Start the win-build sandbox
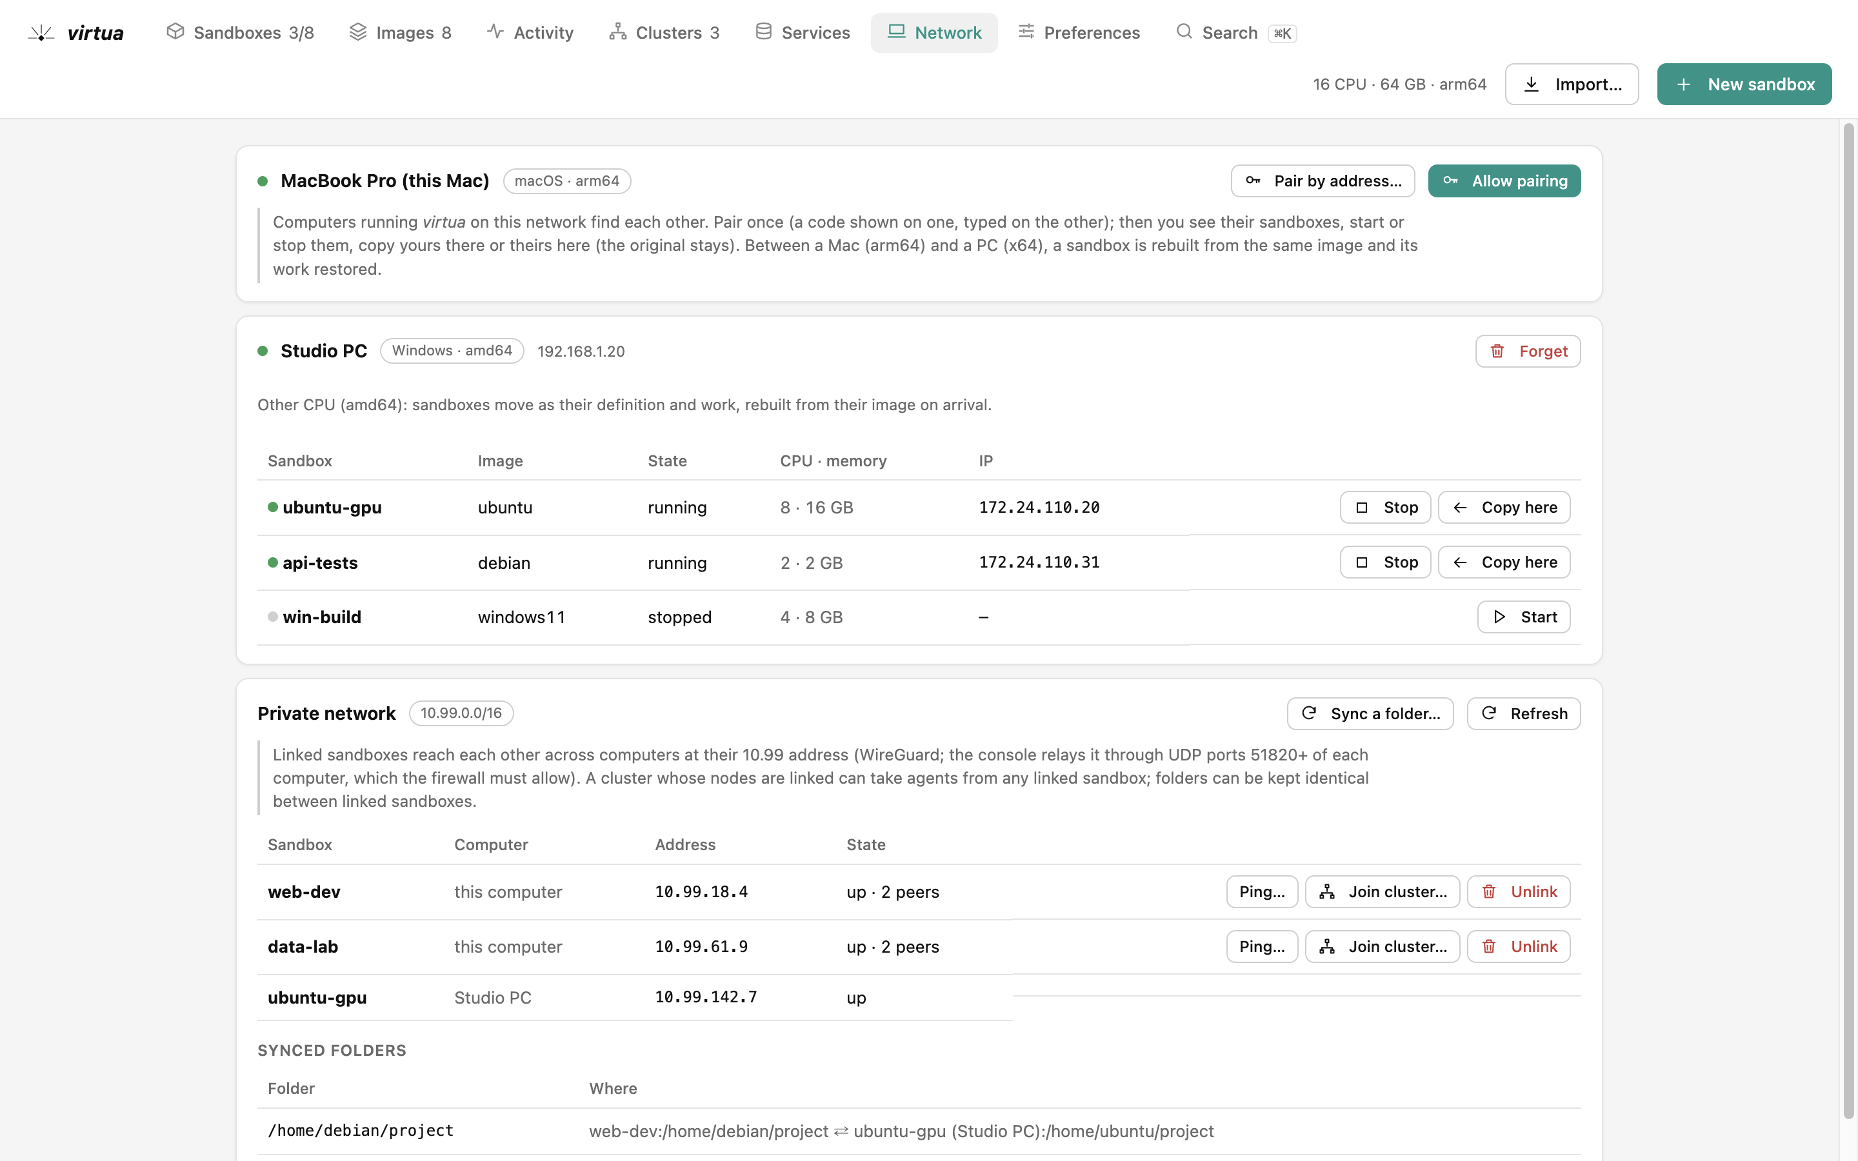Image resolution: width=1858 pixels, height=1161 pixels. [1523, 617]
